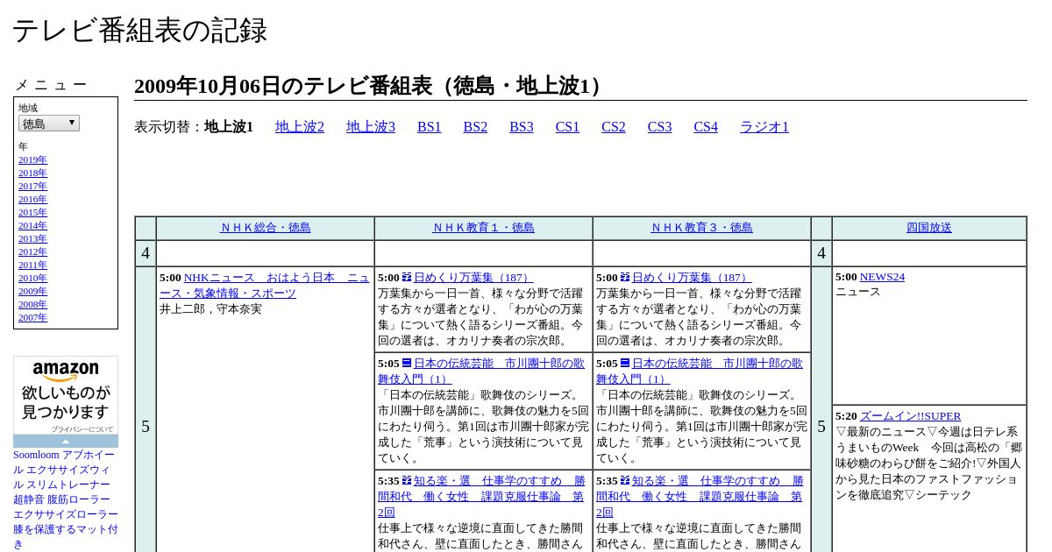Image resolution: width=1052 pixels, height=552 pixels.
Task: Open the ＮＨＫ教育３・徳島 channel header
Action: pyautogui.click(x=702, y=228)
